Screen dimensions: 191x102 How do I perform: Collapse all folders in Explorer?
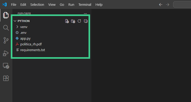point(86,21)
